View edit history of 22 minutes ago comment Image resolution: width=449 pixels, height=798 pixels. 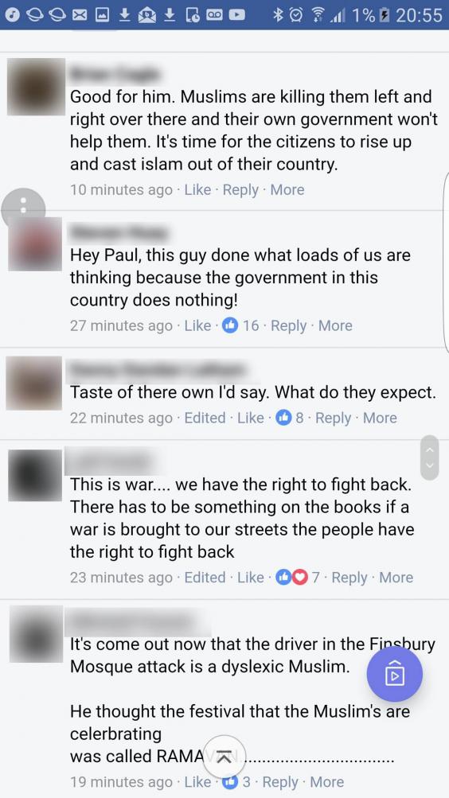[x=205, y=418]
